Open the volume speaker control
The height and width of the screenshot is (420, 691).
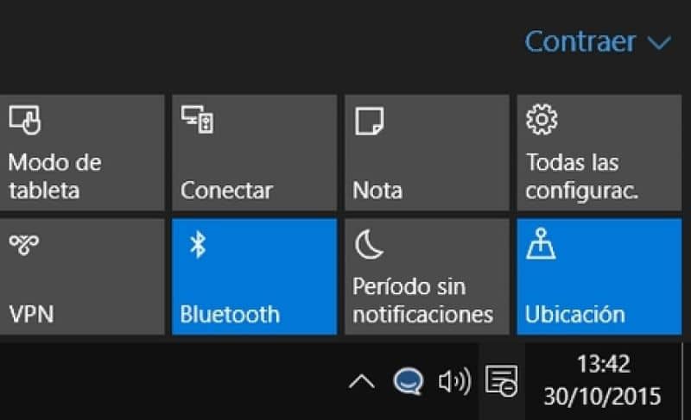[454, 381]
